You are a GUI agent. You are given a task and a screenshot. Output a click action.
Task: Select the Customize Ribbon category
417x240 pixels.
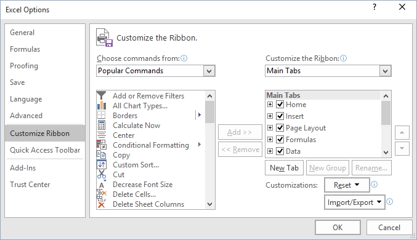coord(45,133)
